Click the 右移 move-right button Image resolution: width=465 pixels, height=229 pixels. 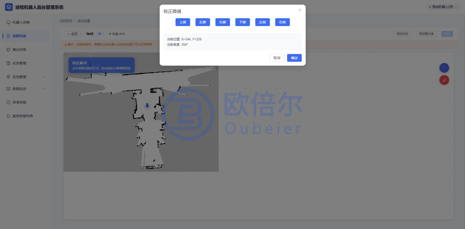pyautogui.click(x=222, y=22)
